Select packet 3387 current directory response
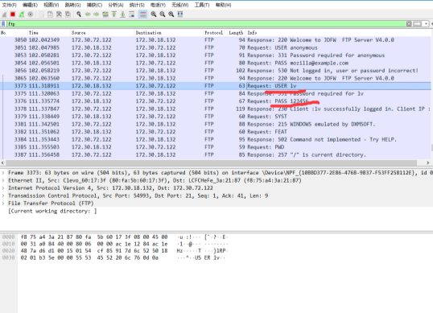Image resolution: width=433 pixels, height=313 pixels. pos(216,154)
